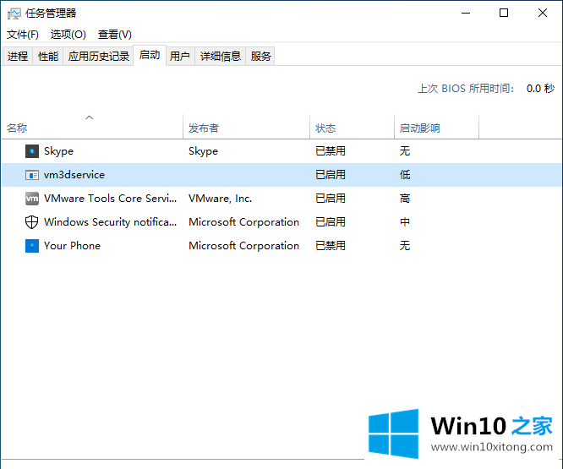Click 低 impact in vm3dservice row
The image size is (563, 469).
coord(405,175)
